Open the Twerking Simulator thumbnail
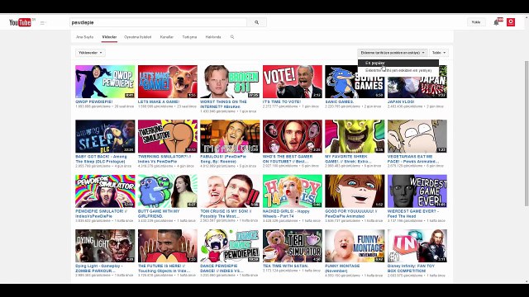The width and height of the screenshot is (529, 297). [168, 136]
